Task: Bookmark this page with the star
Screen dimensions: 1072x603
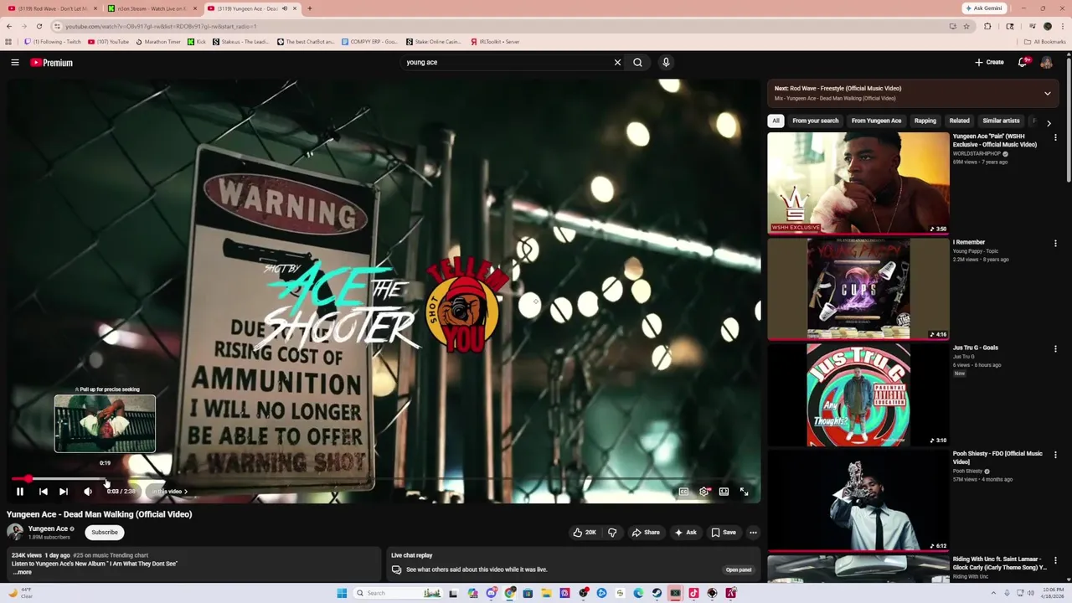Action: [x=966, y=26]
